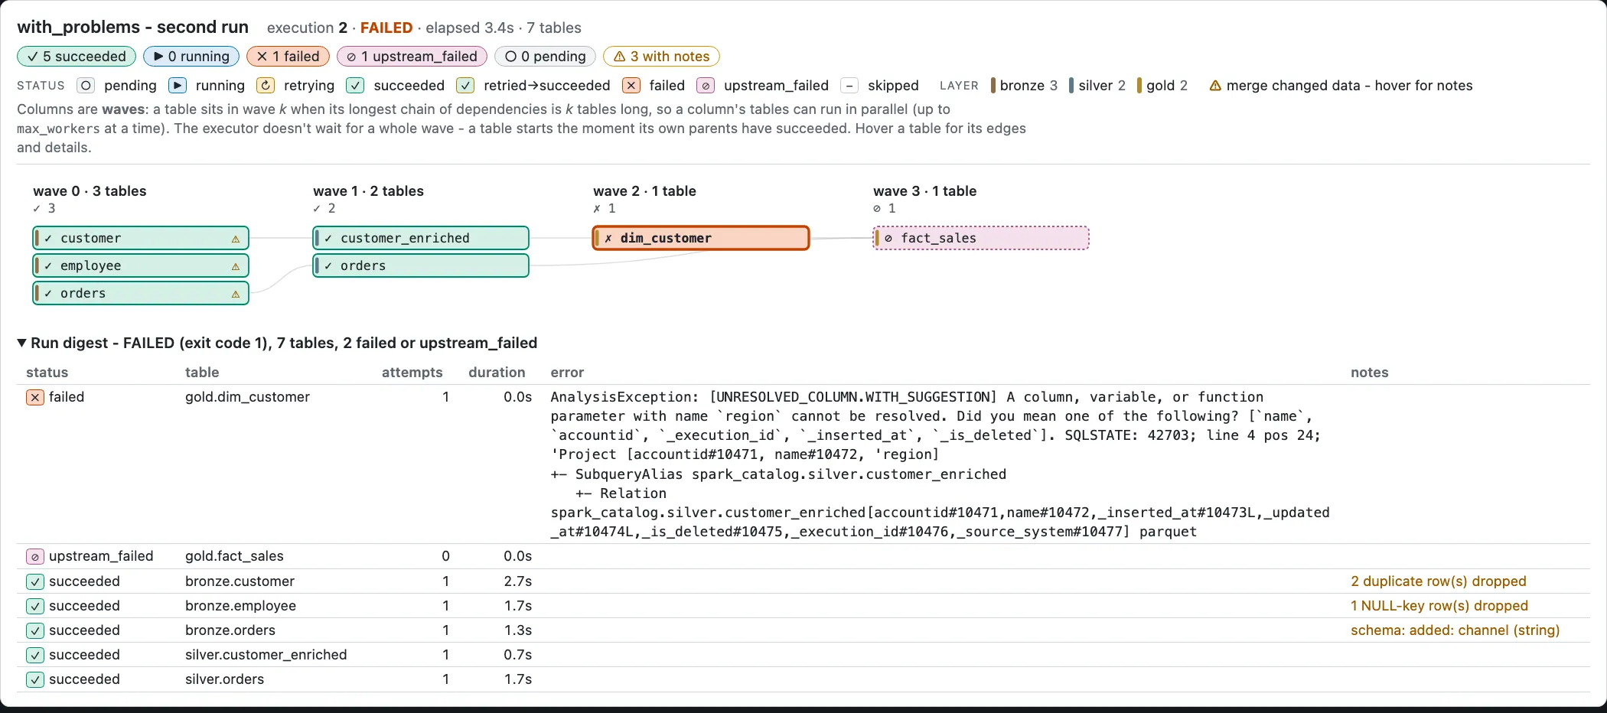Click the skipped status legend icon
Screen dimensions: 1607x713
849,86
